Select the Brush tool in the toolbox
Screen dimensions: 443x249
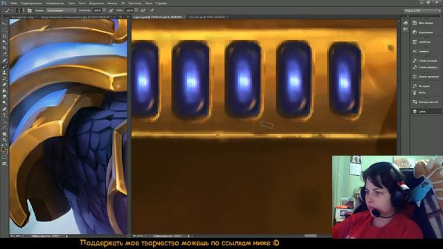tap(4, 66)
